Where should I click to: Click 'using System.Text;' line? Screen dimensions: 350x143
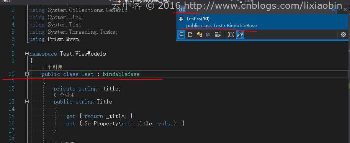point(57,25)
